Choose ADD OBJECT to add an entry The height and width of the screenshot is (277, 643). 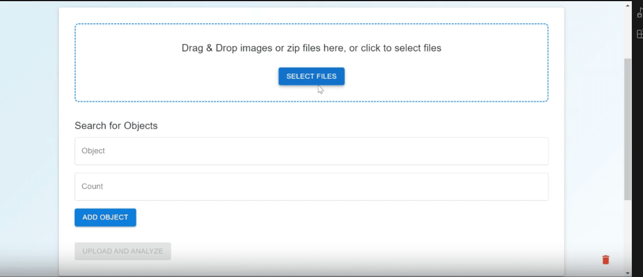pyautogui.click(x=105, y=217)
